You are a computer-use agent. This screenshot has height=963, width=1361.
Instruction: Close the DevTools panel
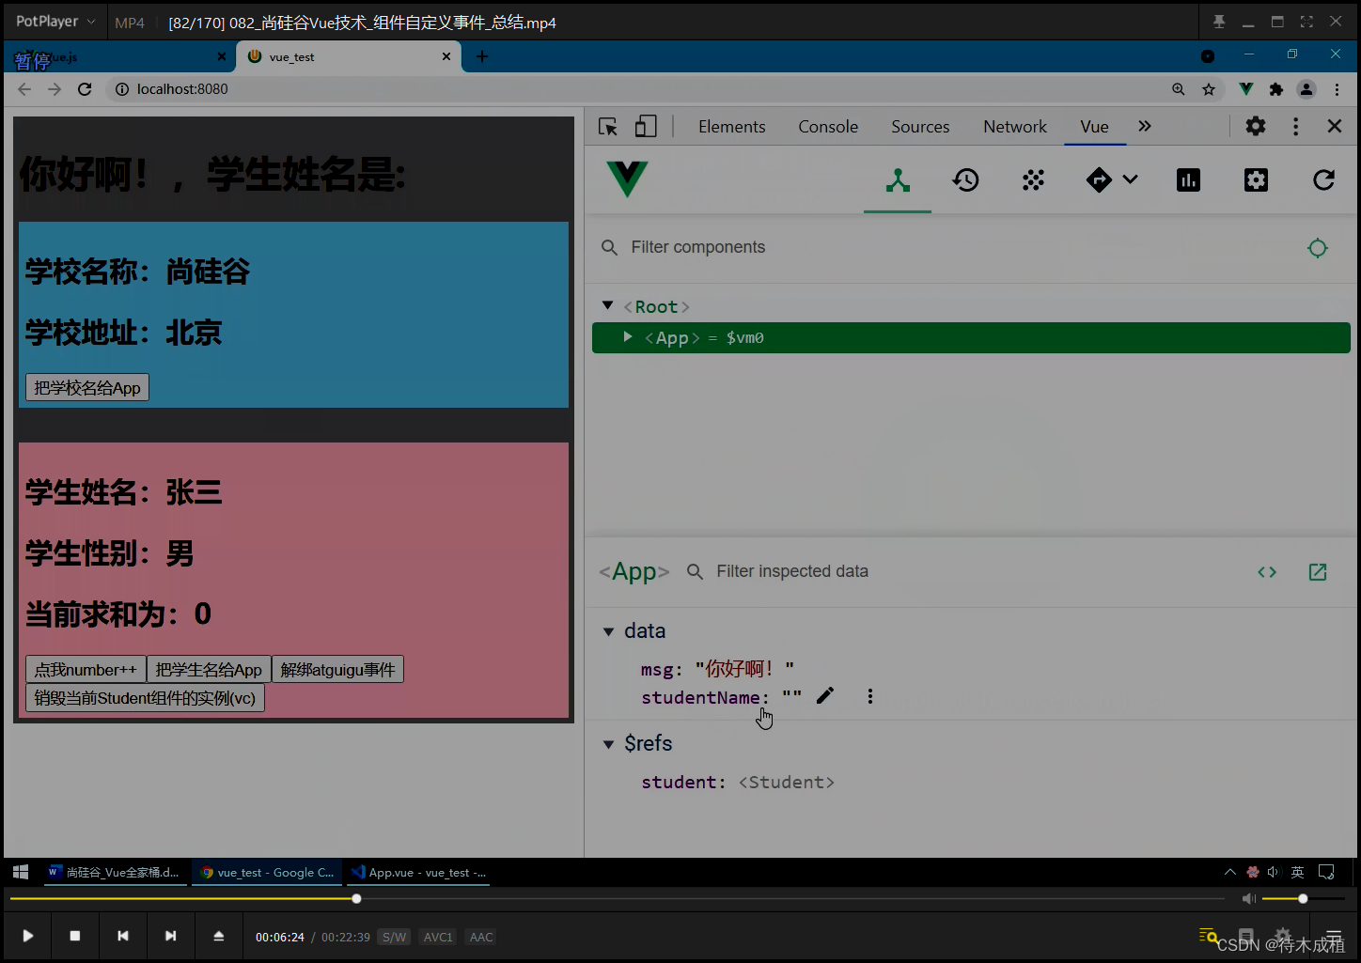1334,126
